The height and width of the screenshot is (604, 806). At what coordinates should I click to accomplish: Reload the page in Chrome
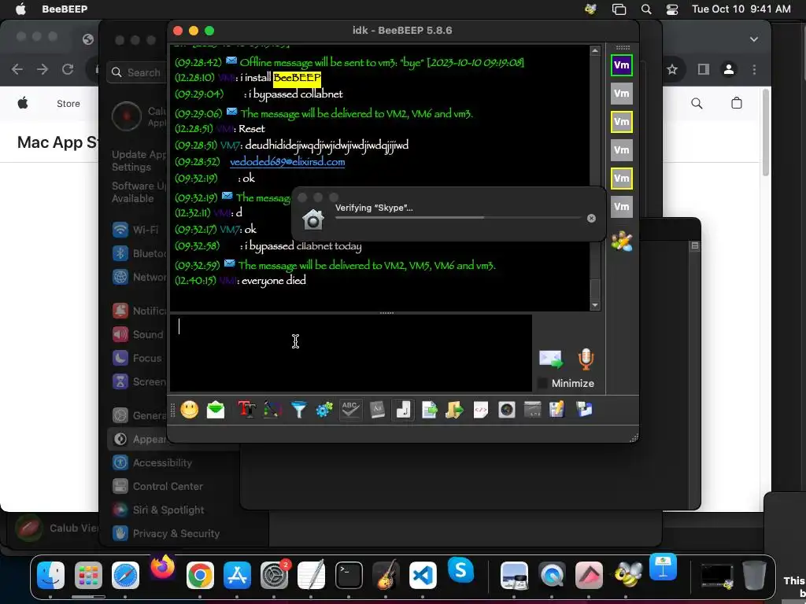68,69
